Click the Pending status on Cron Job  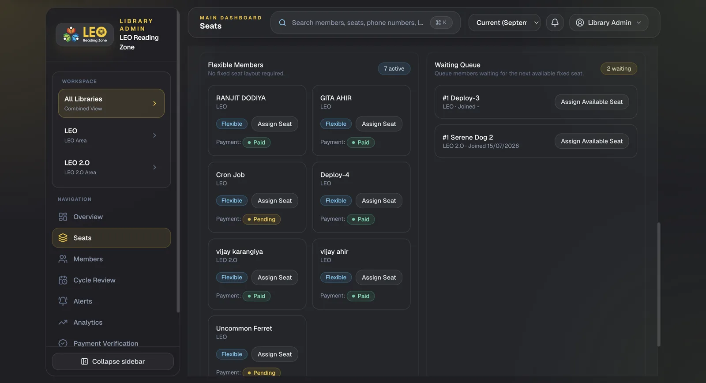pos(262,219)
